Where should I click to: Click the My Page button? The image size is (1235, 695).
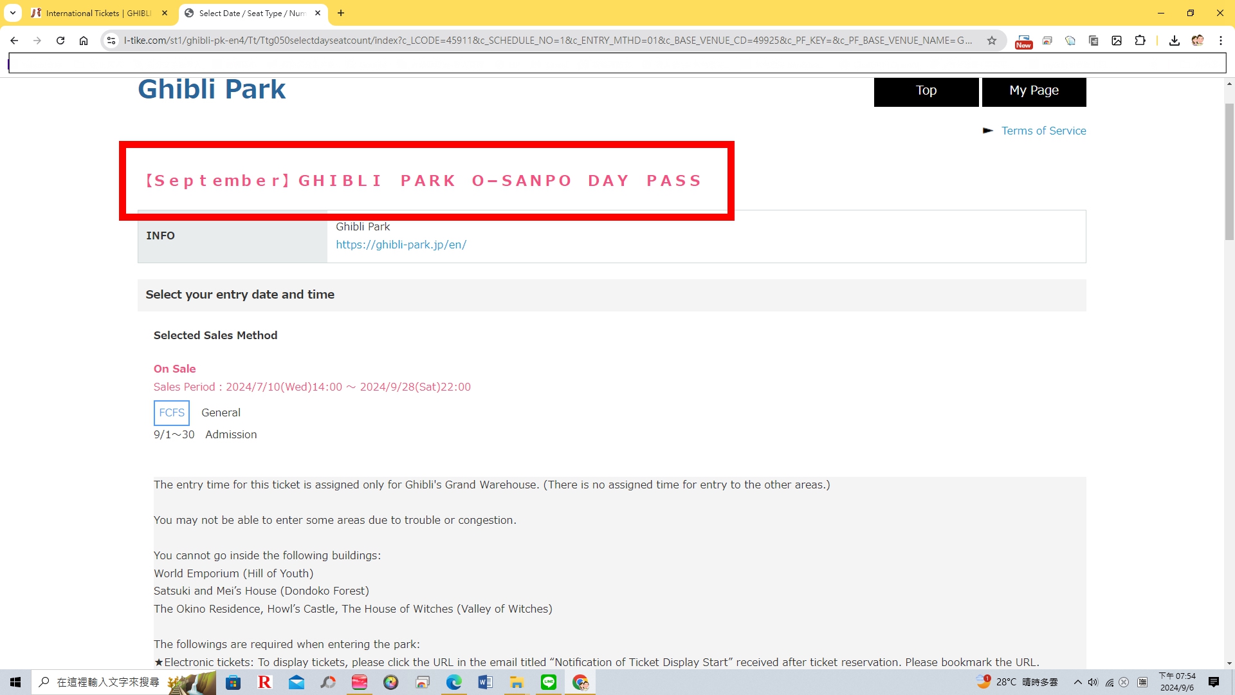tap(1034, 90)
